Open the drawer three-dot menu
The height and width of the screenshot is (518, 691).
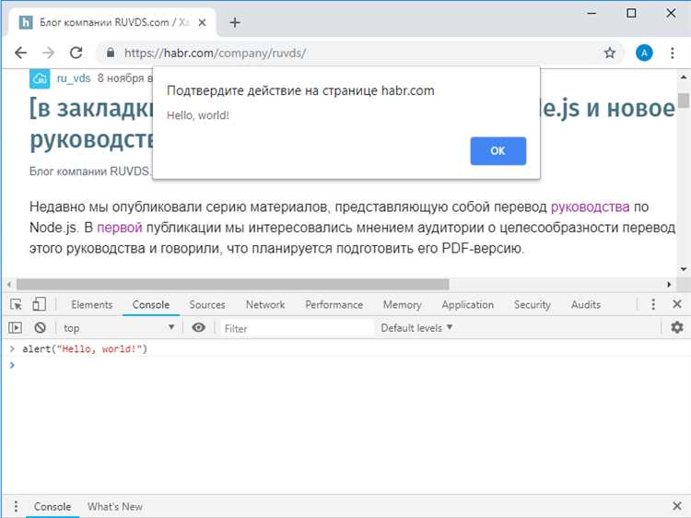(16, 507)
